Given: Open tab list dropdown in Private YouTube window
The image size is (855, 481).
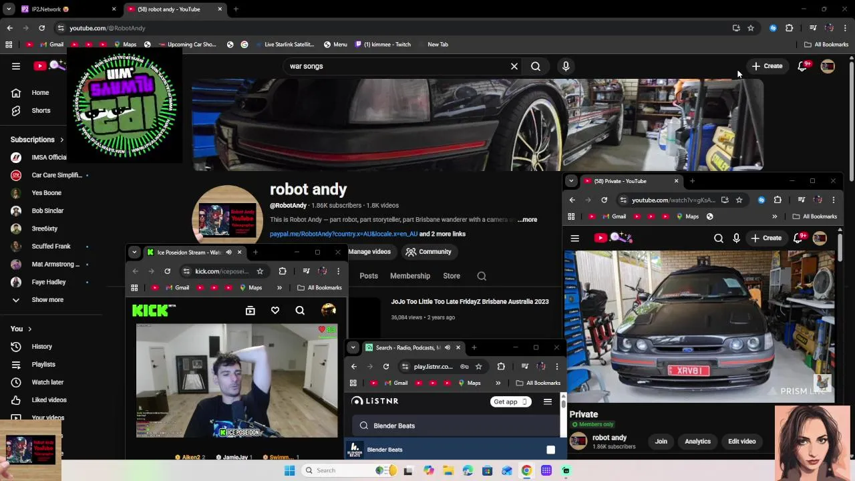Looking at the screenshot, I should tap(571, 181).
